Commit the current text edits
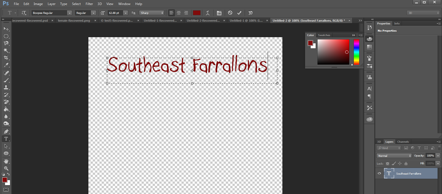This screenshot has height=194, width=442. (239, 13)
